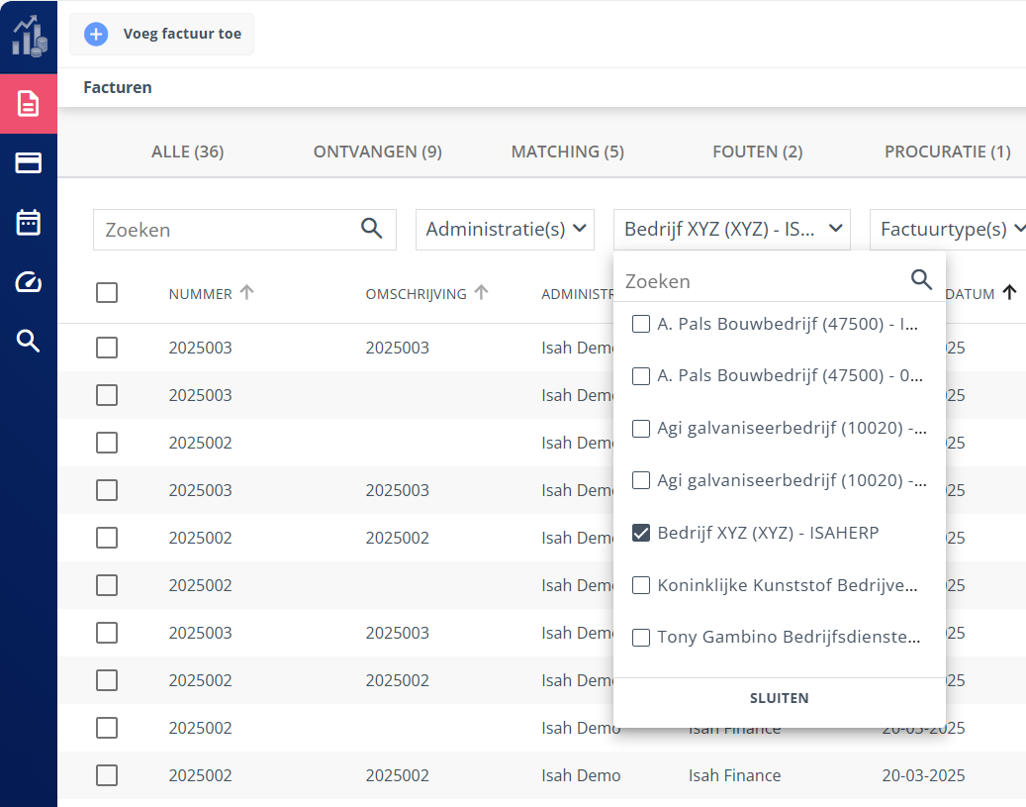Toggle the select-all checkbox in table header
This screenshot has height=807, width=1026.
click(107, 292)
